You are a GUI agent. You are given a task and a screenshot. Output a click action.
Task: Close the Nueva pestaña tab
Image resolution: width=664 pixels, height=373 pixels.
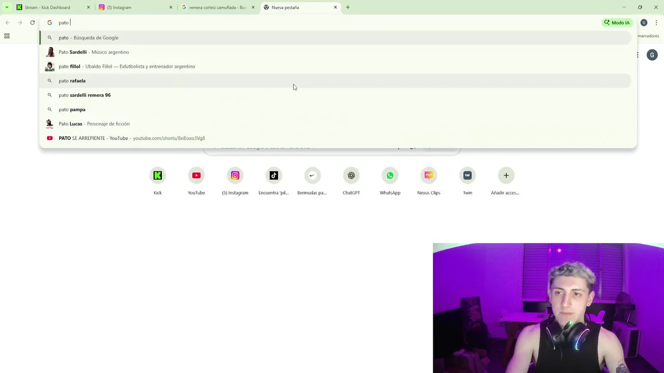click(335, 7)
